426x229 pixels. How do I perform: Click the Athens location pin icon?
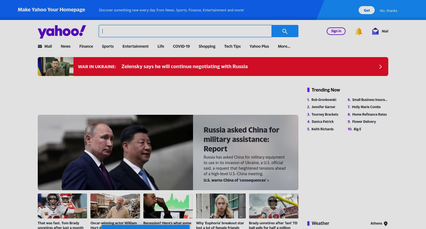pos(386,223)
